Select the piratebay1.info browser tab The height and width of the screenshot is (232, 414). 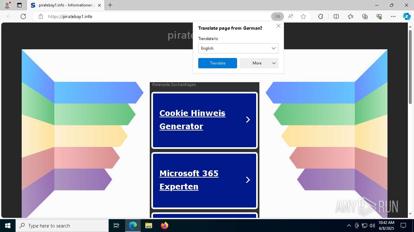point(65,5)
